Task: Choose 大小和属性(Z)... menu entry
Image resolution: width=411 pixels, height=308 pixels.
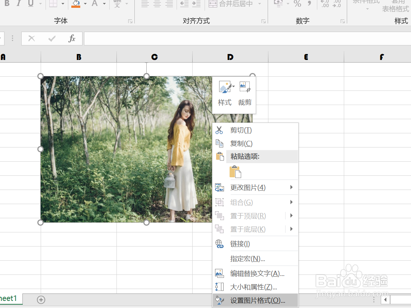Action: 255,287
